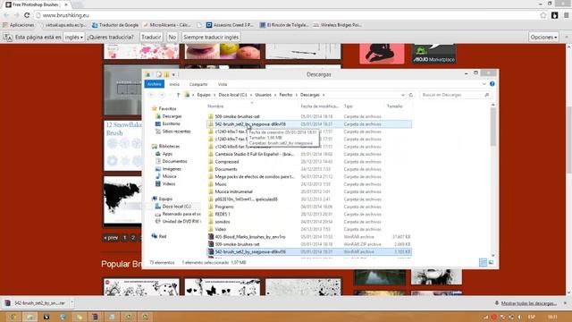Open the Compartir ribbon tab

point(198,84)
